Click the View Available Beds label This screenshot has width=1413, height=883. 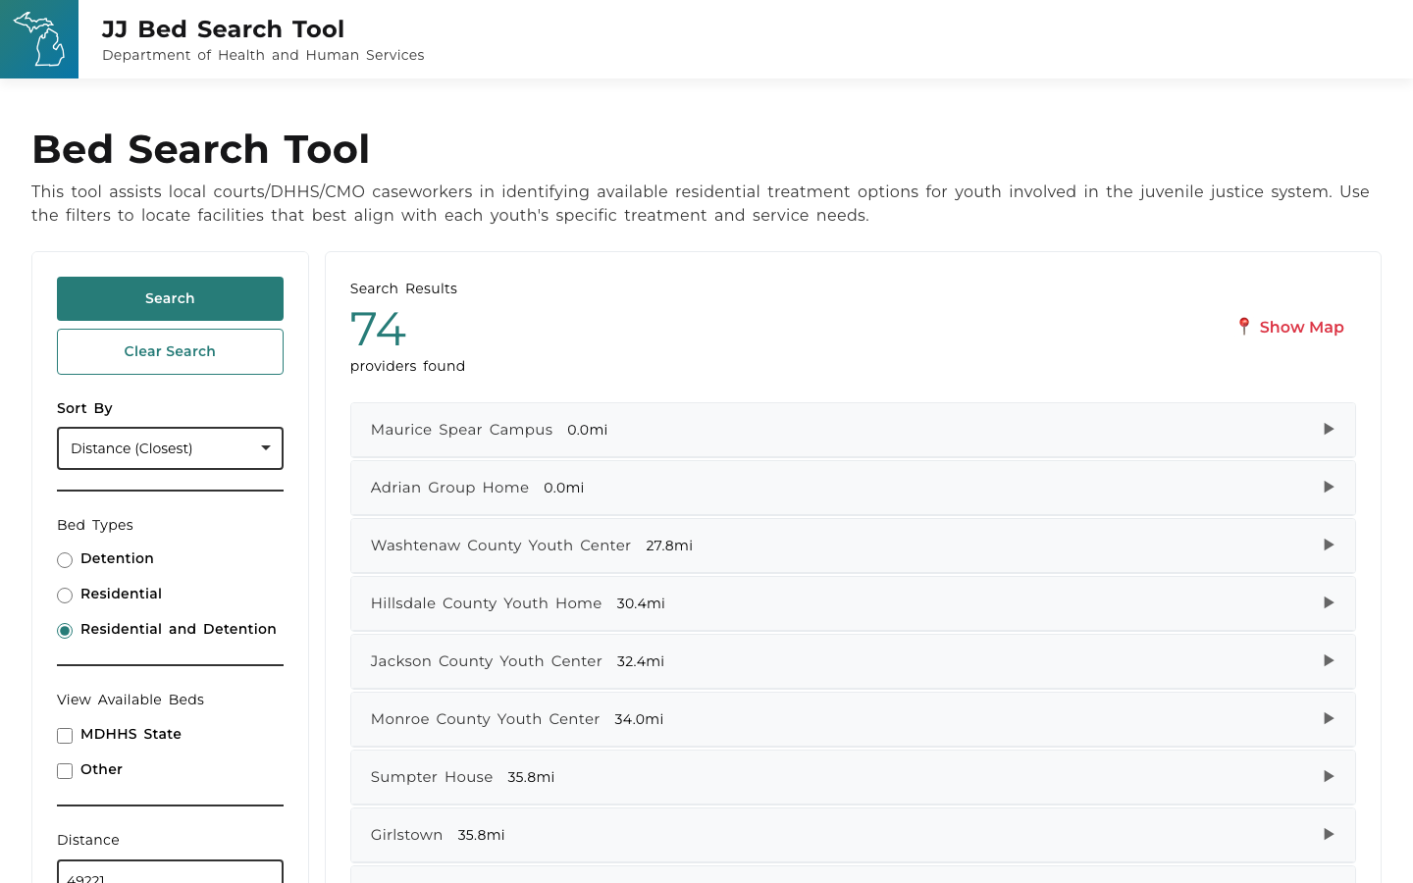[x=131, y=700]
